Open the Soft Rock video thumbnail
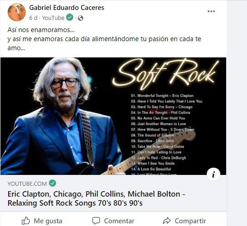This screenshot has height=226, width=247. (x=113, y=116)
